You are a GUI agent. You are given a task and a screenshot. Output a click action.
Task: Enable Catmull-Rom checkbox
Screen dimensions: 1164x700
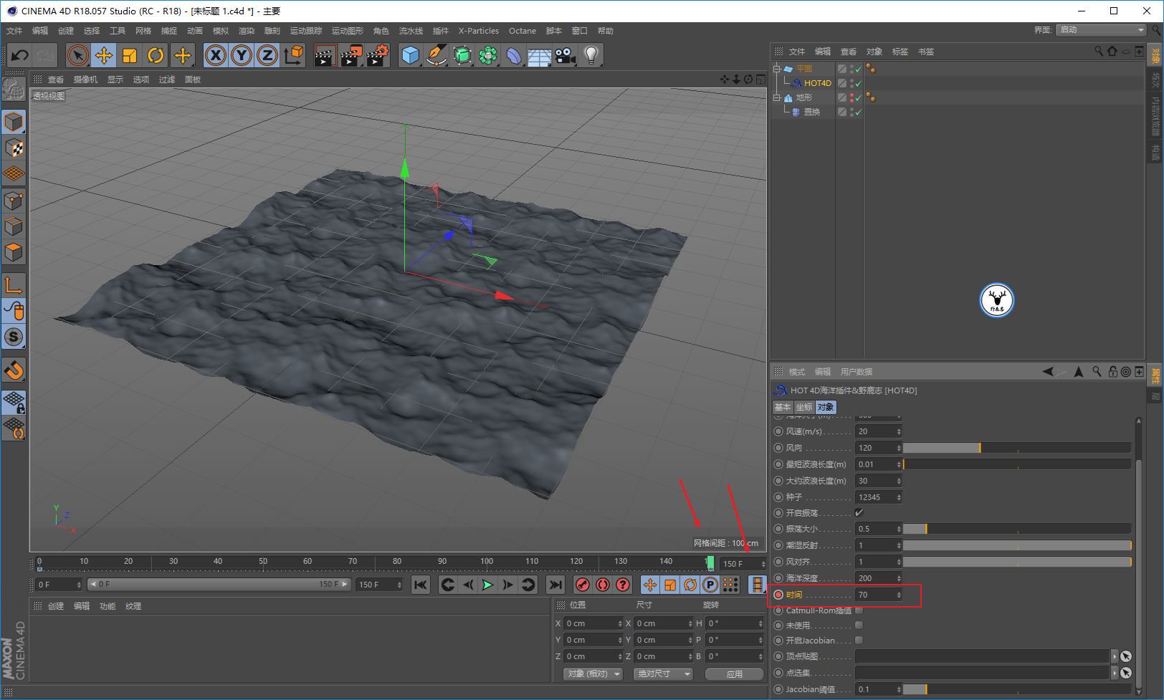(x=859, y=610)
